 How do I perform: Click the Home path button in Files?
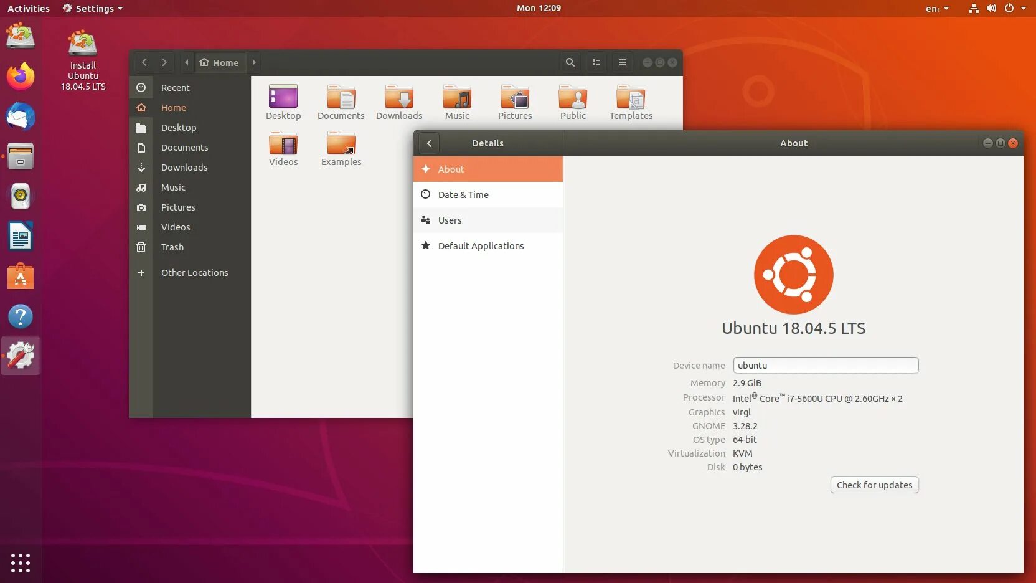[219, 62]
